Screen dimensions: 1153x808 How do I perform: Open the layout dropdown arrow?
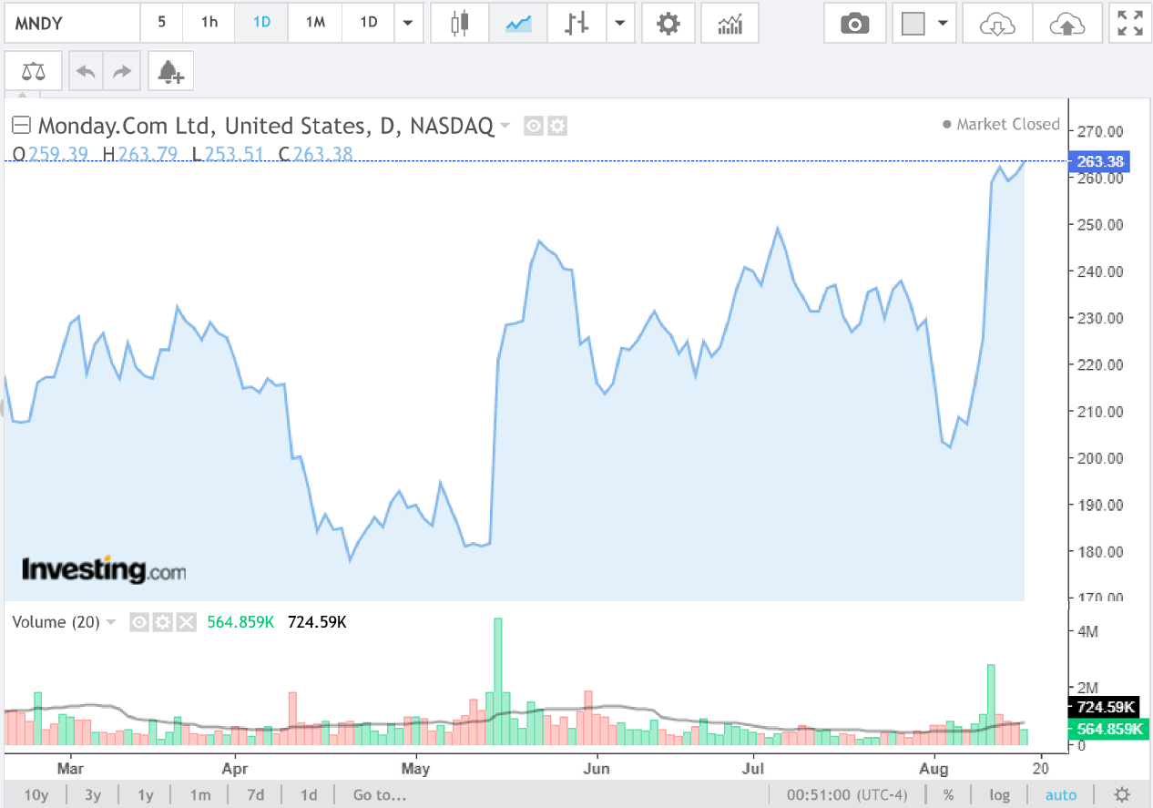point(944,23)
